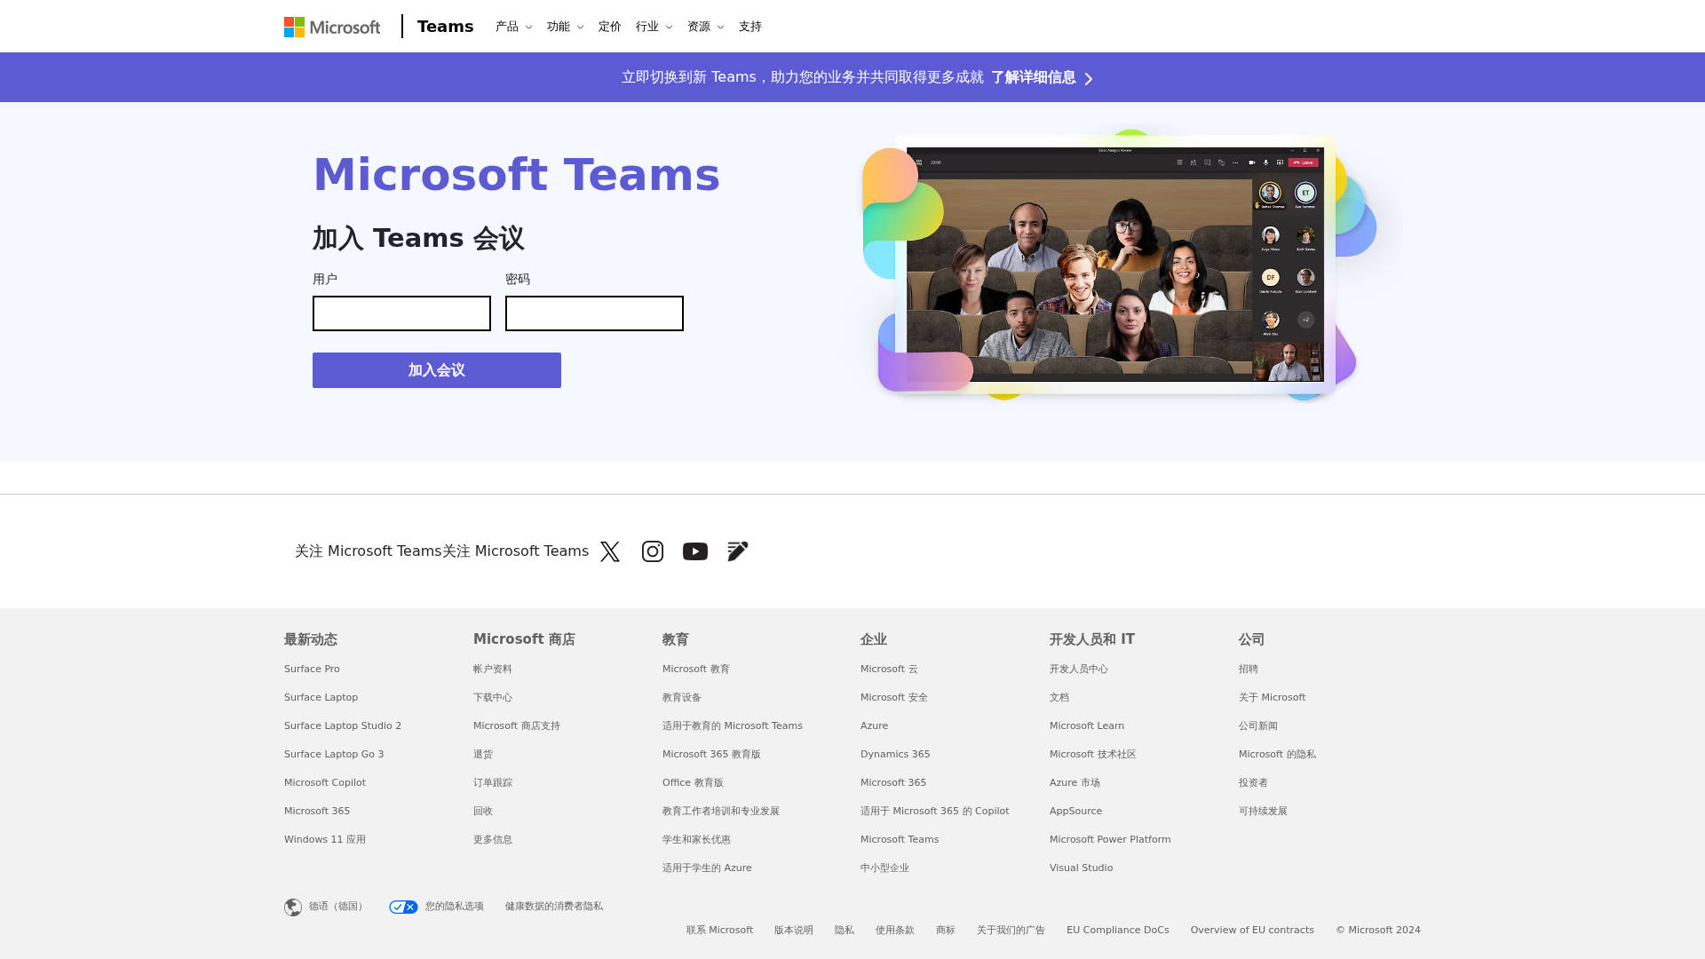Expand the 行业 dropdown menu
This screenshot has height=959, width=1705.
[x=654, y=27]
